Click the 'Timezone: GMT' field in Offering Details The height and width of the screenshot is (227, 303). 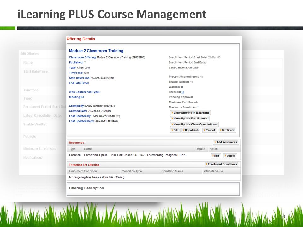tap(79, 73)
